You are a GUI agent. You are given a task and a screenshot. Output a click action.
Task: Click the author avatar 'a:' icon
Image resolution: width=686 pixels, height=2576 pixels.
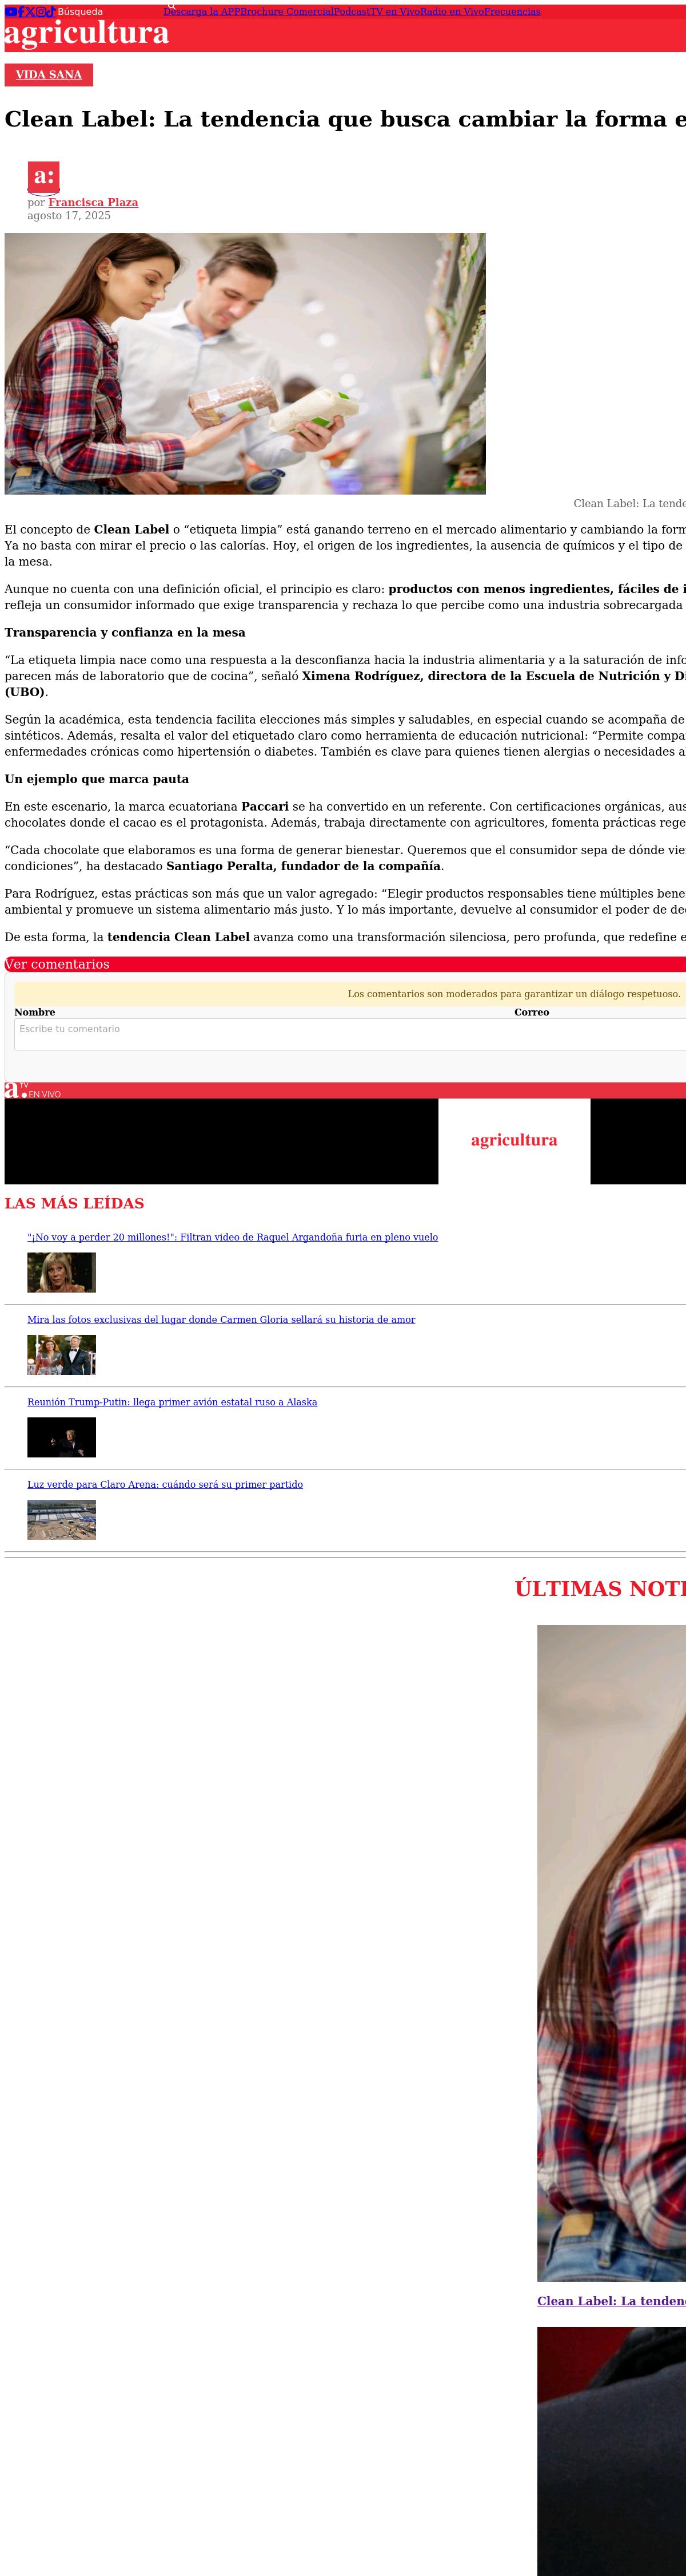click(x=43, y=177)
